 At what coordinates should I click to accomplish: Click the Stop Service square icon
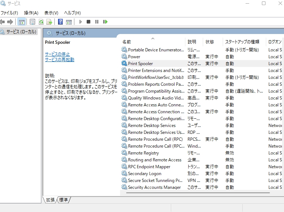tap(89, 22)
